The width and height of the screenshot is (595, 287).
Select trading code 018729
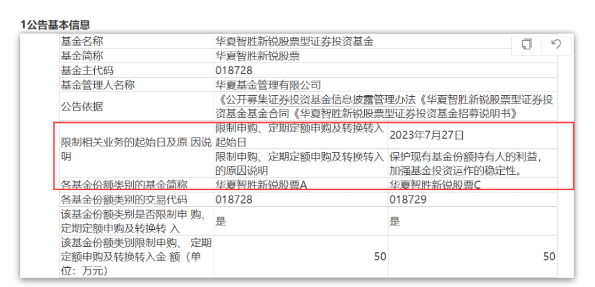tap(408, 200)
